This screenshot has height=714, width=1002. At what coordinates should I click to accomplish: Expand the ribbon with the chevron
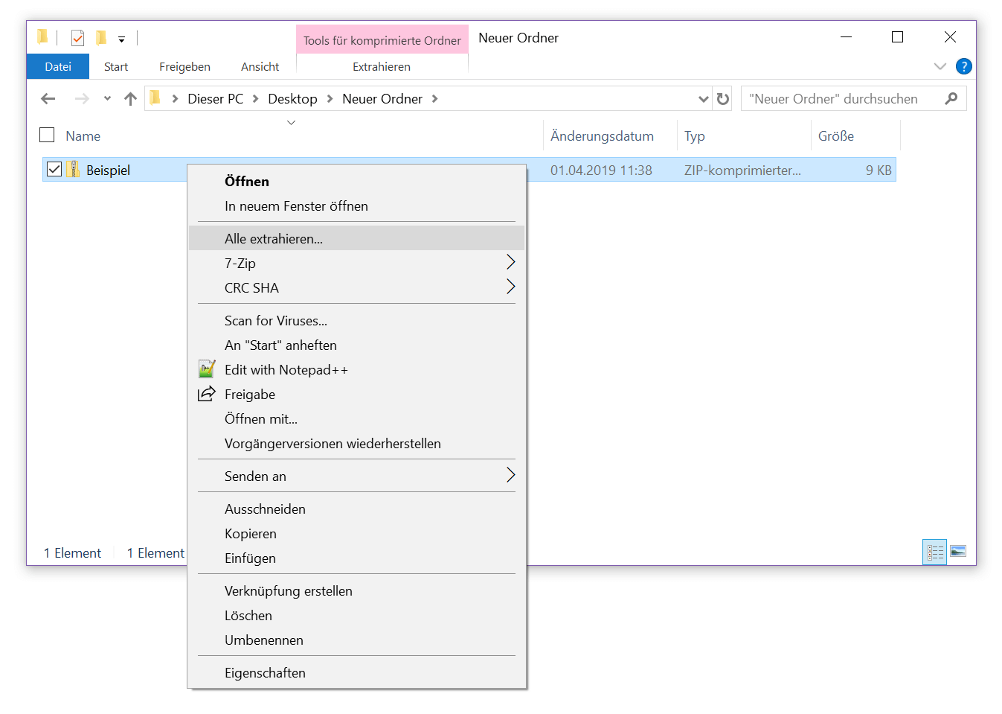(x=940, y=66)
